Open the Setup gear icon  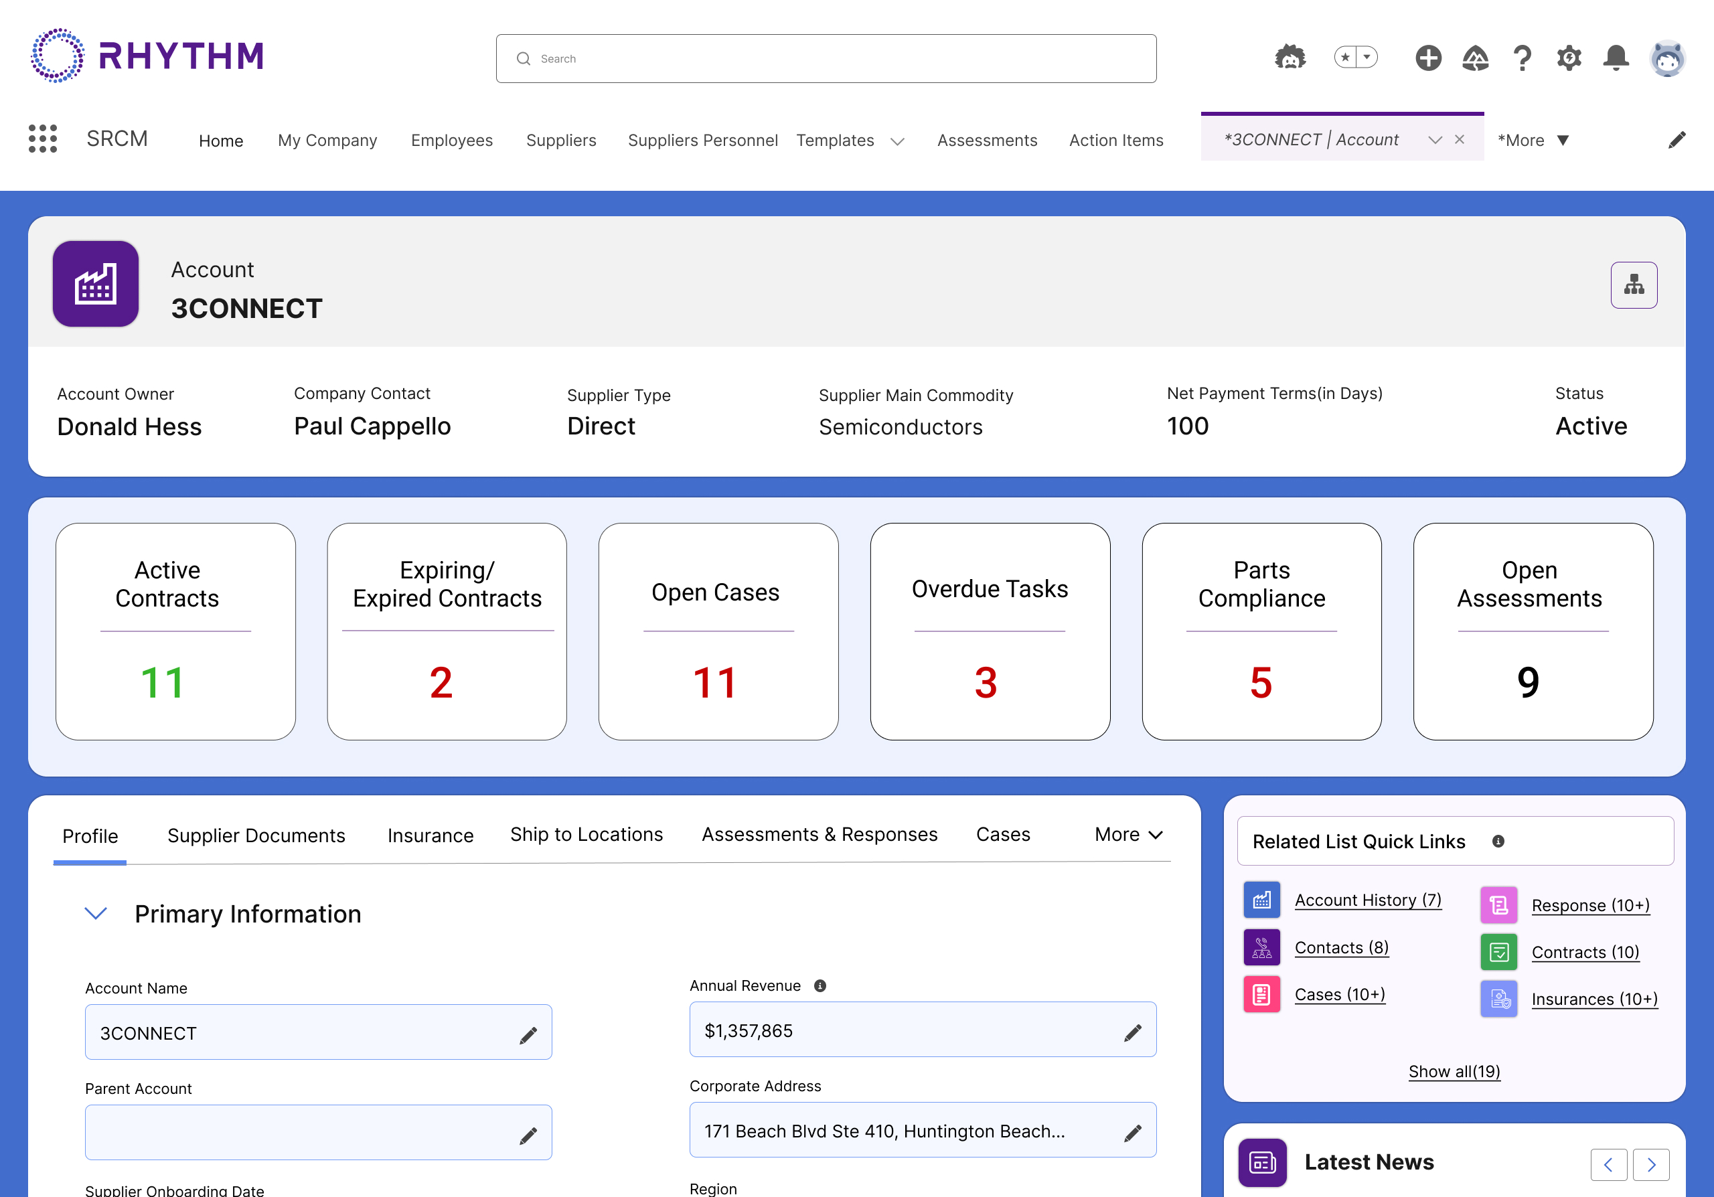[x=1569, y=58]
